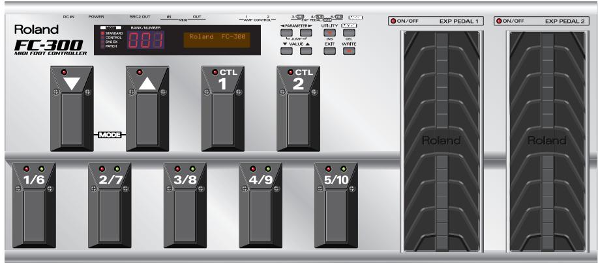
Task: Click the FC-300 model logo
Action: 48,46
